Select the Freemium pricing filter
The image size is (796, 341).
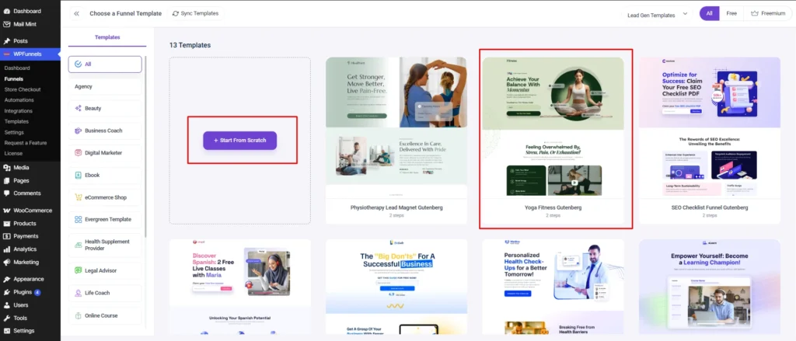767,14
